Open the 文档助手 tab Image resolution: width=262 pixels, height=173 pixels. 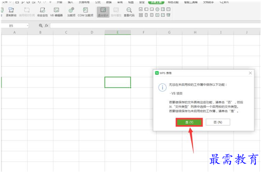[208, 2]
